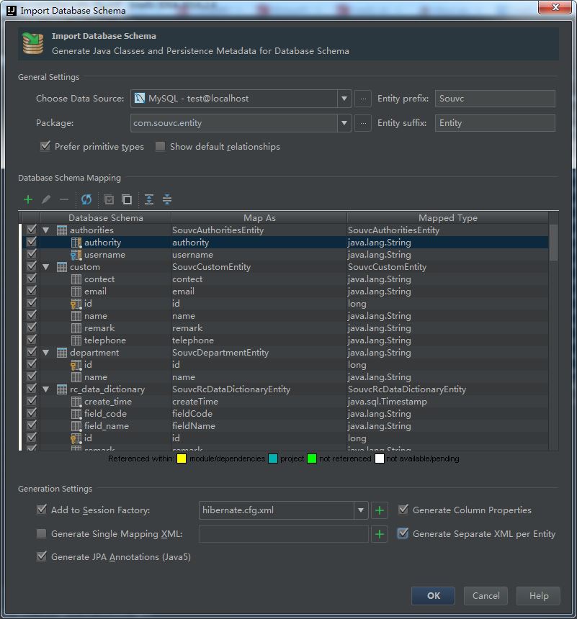Click the Unselect All toolbar icon
The width and height of the screenshot is (577, 619).
click(127, 199)
